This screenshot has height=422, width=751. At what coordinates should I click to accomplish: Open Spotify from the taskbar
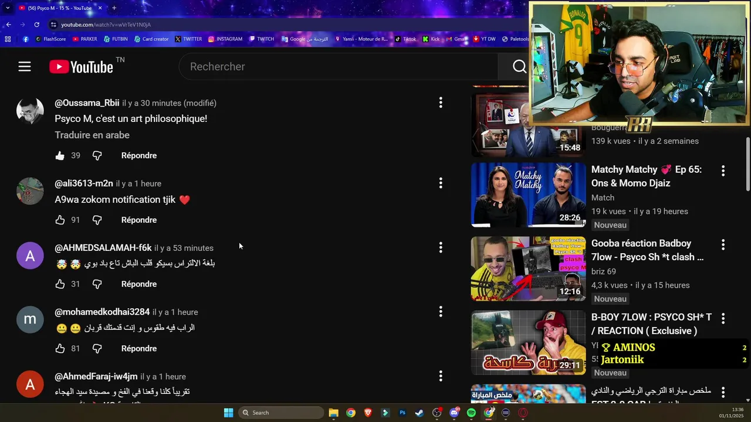point(471,413)
